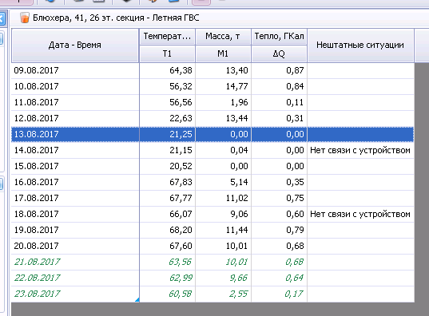This screenshot has width=429, height=316.
Task: Click mass value 9,06
Action: point(239,214)
